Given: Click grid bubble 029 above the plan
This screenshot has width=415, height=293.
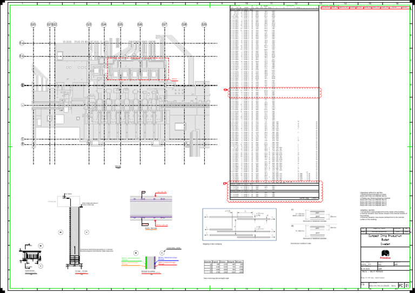Looking at the screenshot, I should (x=204, y=25).
